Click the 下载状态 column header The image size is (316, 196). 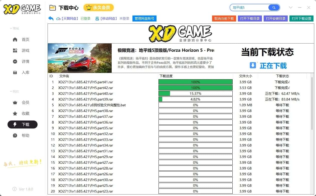tap(282, 76)
